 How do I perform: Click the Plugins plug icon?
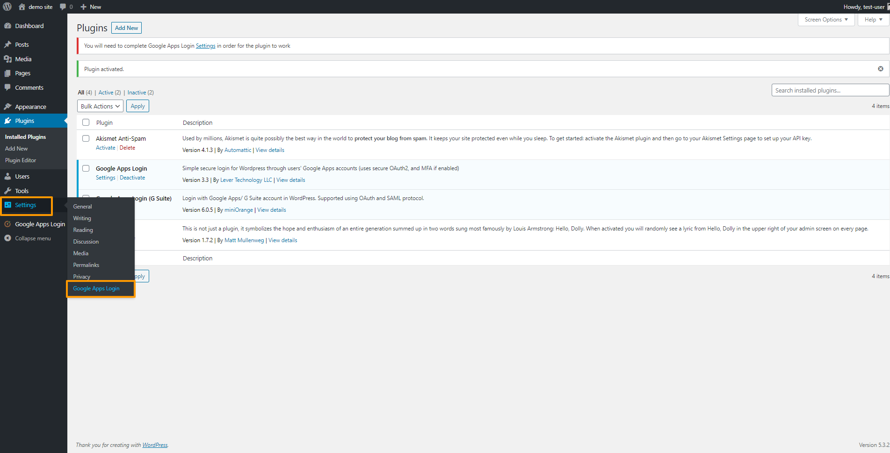click(7, 121)
